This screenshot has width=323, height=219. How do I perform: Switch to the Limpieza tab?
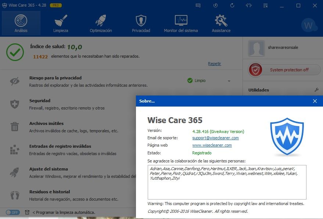click(x=61, y=23)
